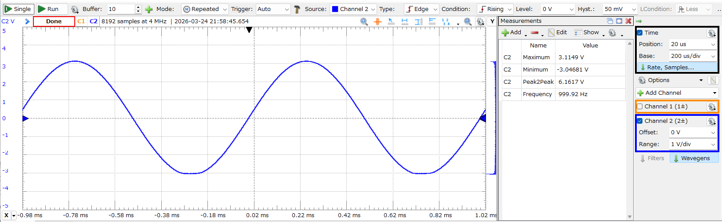Click the Wavegens button
Viewport: 722px width, 222px height.
694,158
